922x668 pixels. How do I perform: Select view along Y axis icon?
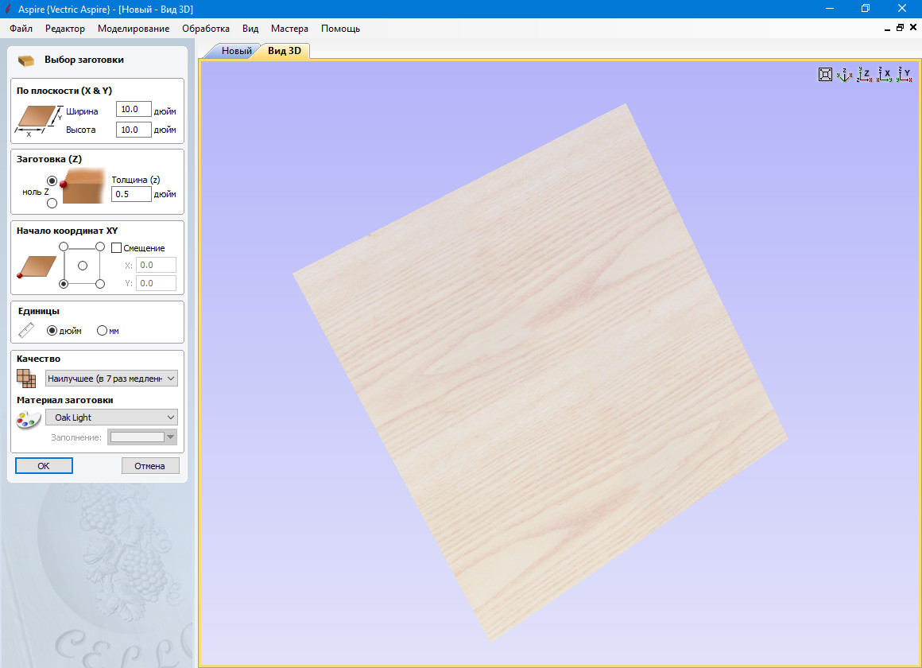coord(904,75)
